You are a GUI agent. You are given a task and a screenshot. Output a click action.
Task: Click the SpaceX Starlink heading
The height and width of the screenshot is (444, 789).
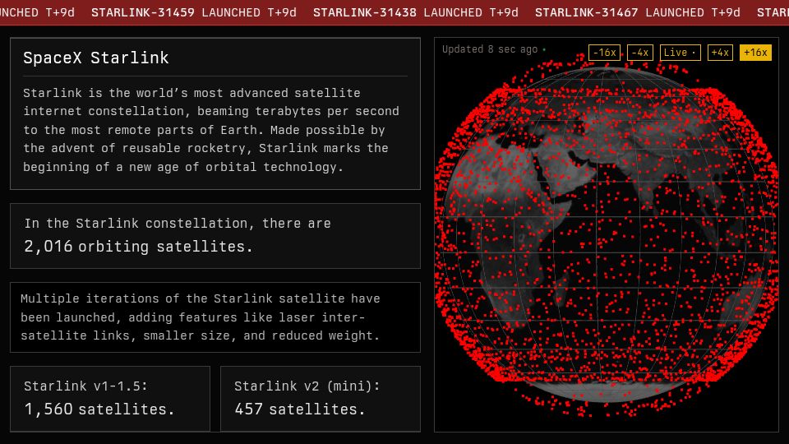96,58
